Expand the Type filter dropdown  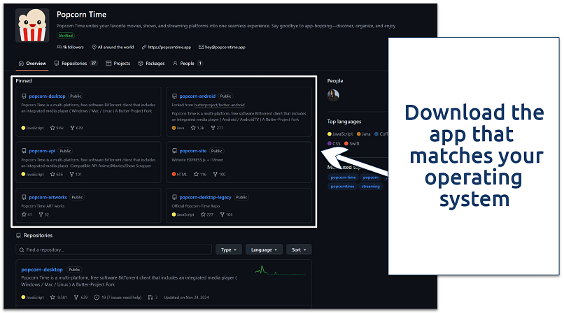(229, 249)
